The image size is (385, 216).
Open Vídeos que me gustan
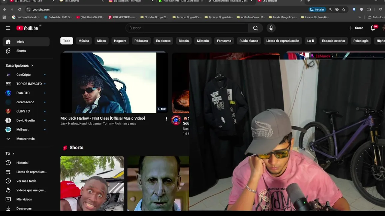tap(26, 190)
